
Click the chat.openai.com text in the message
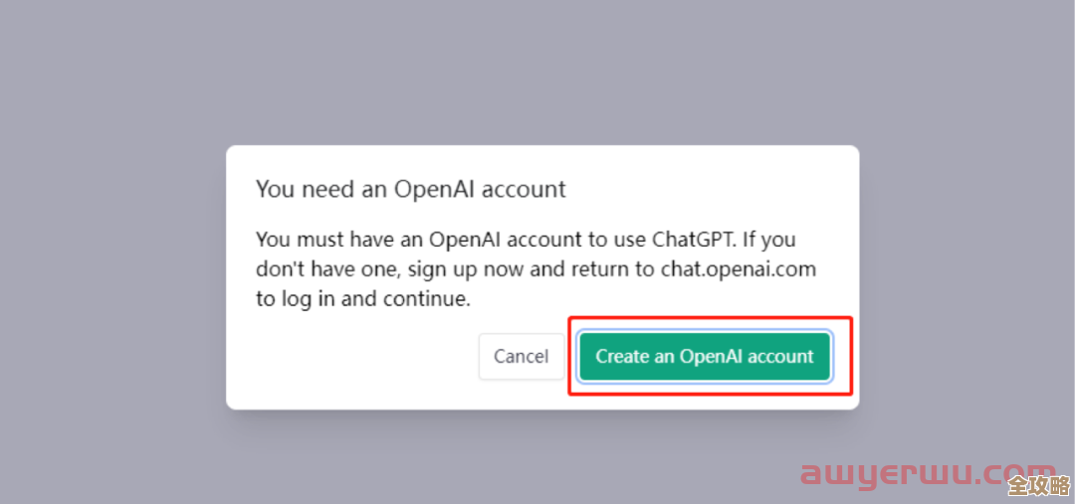coord(738,269)
